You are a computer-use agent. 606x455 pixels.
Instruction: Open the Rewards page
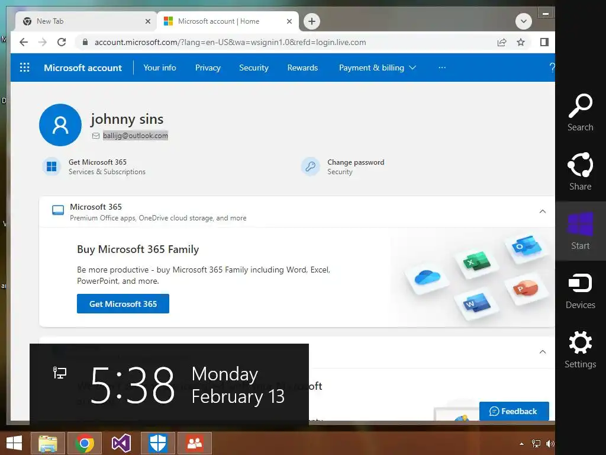pos(302,68)
